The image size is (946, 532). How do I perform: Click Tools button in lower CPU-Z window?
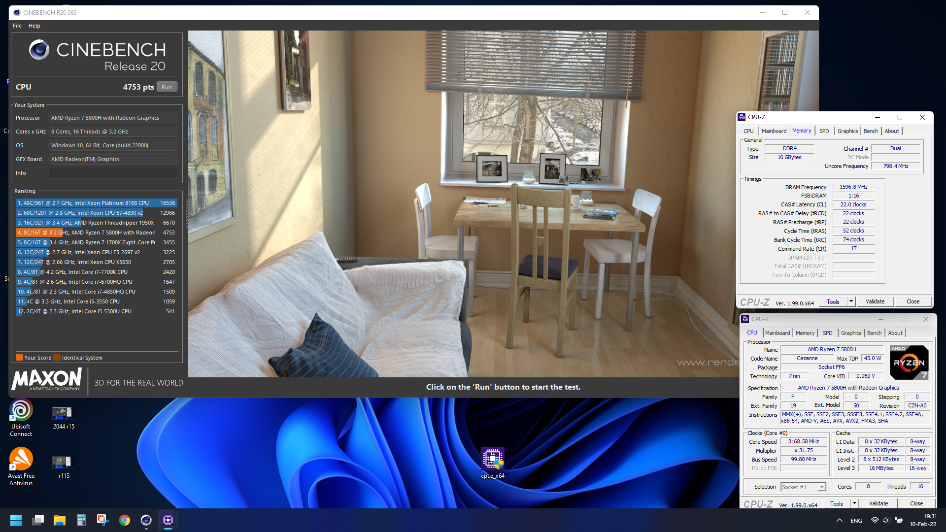[836, 504]
